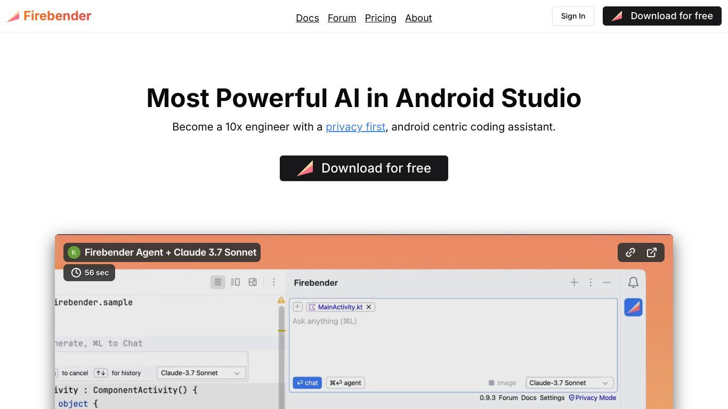Select the preview-only image view icon
Viewport: 728px width, 409px height.
click(x=253, y=282)
